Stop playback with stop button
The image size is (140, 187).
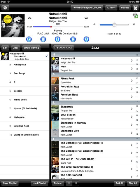point(43,39)
